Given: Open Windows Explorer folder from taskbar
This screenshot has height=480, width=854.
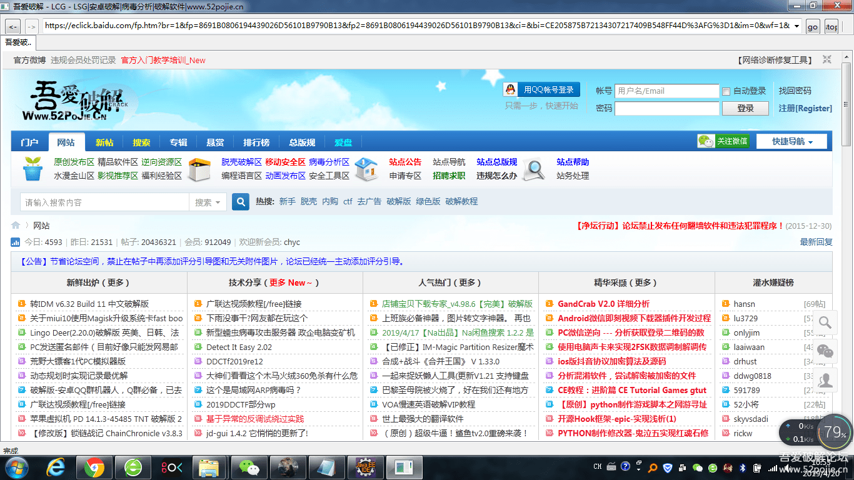Looking at the screenshot, I should pyautogui.click(x=209, y=467).
